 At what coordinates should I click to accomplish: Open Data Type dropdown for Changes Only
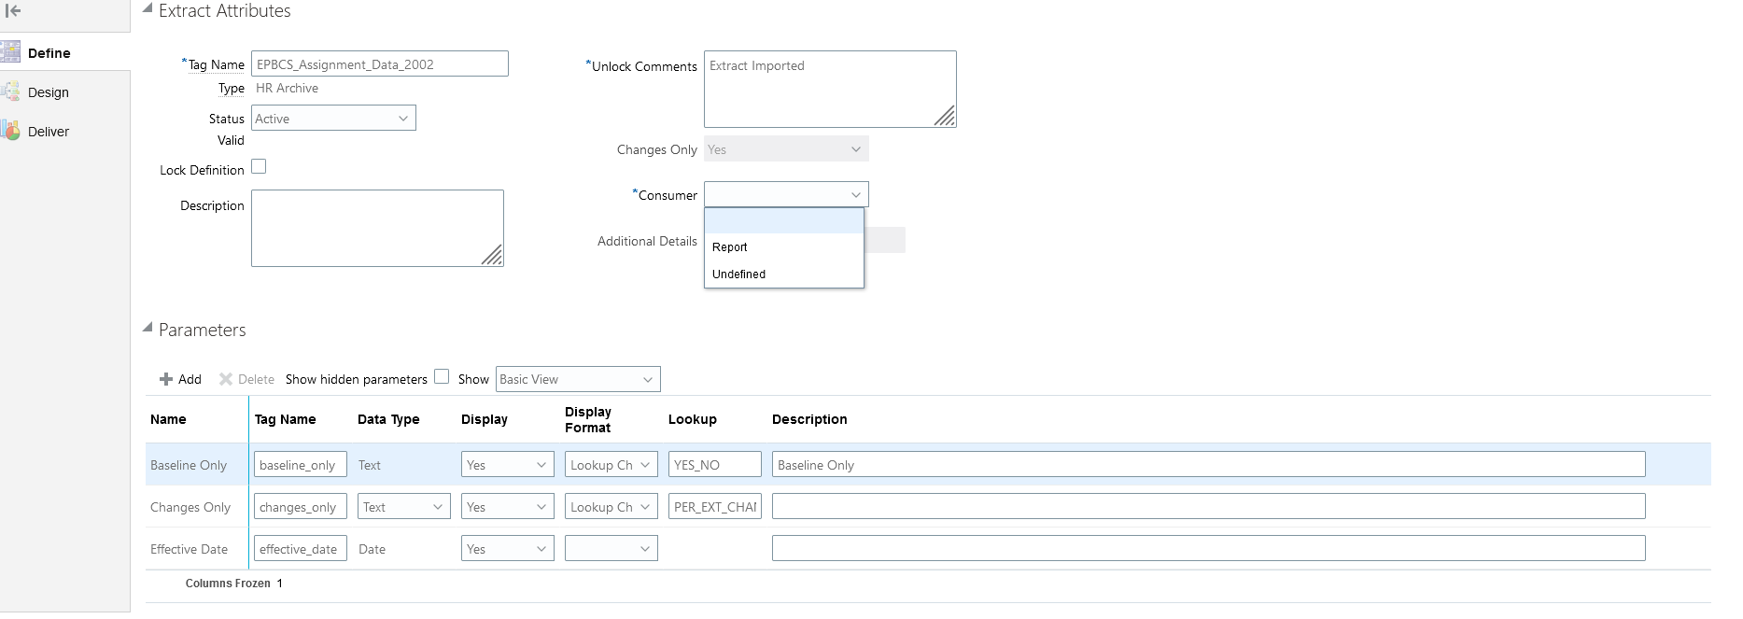[x=403, y=507]
